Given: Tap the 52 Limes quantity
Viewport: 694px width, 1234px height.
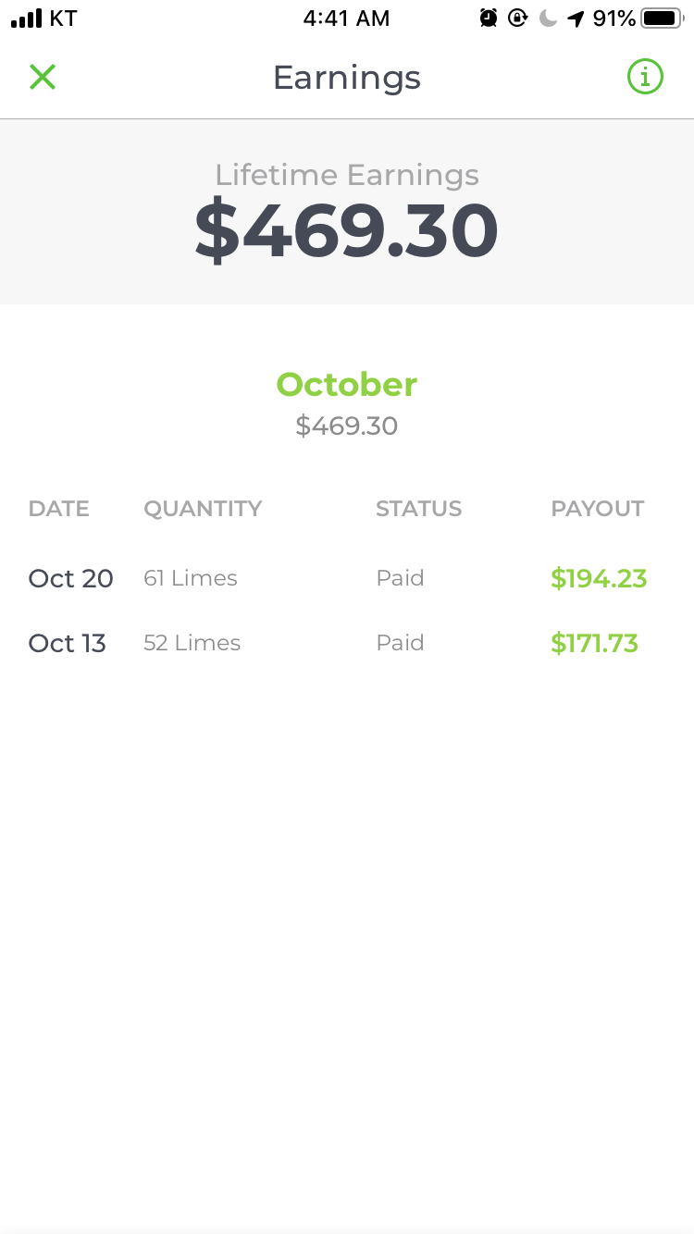Looking at the screenshot, I should pyautogui.click(x=192, y=643).
